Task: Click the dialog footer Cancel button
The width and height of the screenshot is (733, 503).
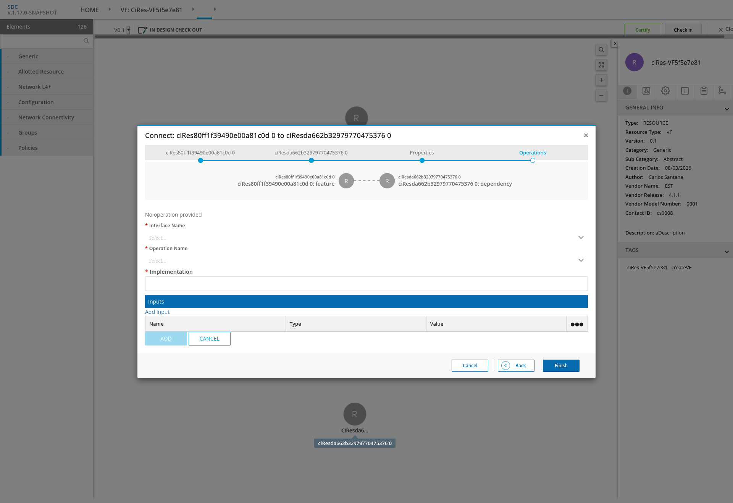Action: (x=470, y=365)
